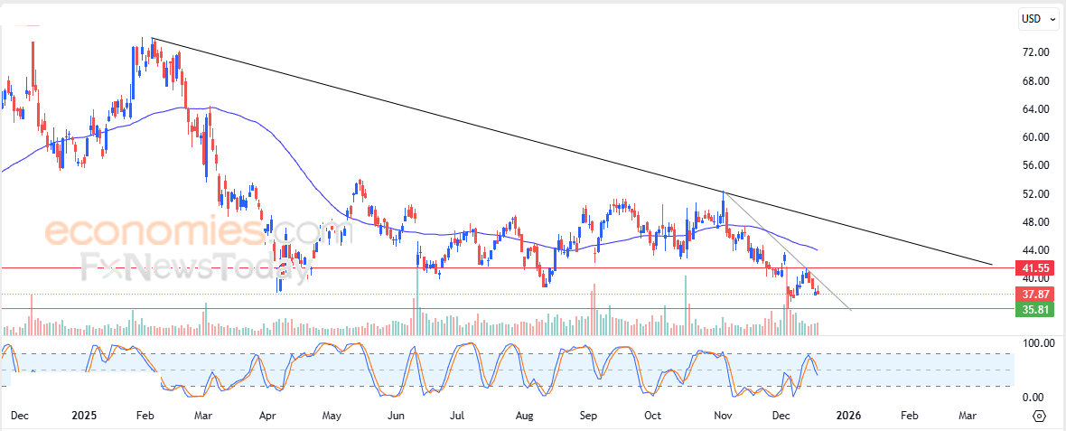Image resolution: width=1066 pixels, height=431 pixels.
Task: Click the Feb label after 2025
Action: tap(146, 415)
